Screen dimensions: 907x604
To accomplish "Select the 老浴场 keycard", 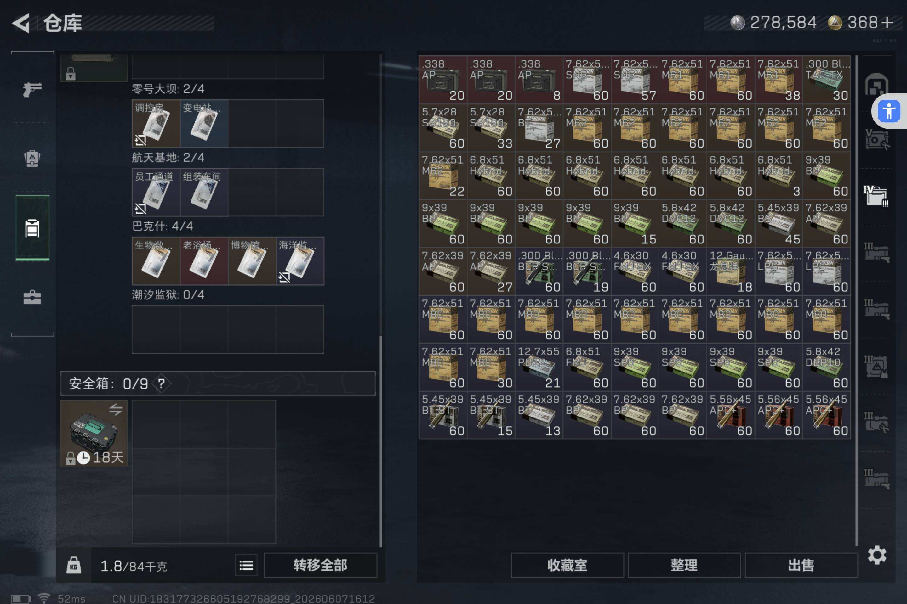I will click(x=204, y=261).
